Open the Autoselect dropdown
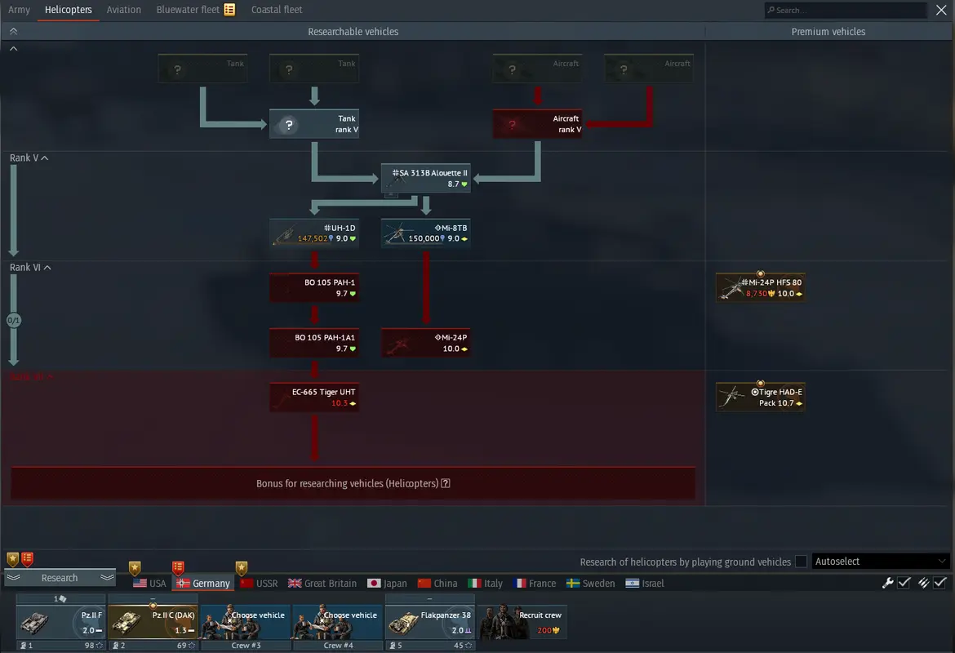Image resolution: width=955 pixels, height=653 pixels. tap(880, 562)
